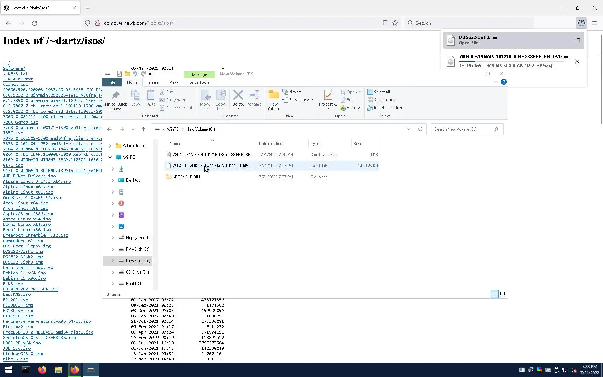Expand the Administrator tree node
603x377 pixels.
point(110,146)
